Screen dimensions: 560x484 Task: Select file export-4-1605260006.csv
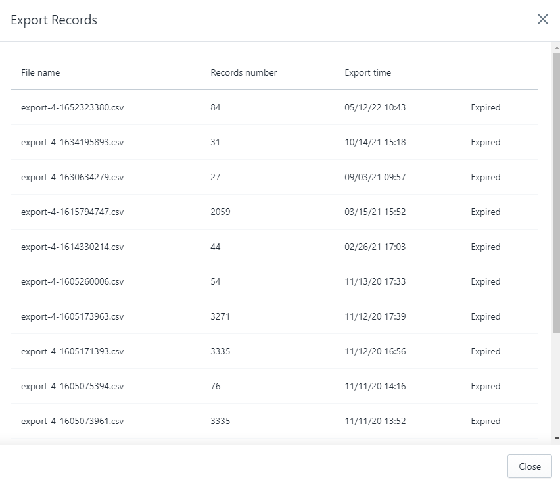(x=72, y=282)
